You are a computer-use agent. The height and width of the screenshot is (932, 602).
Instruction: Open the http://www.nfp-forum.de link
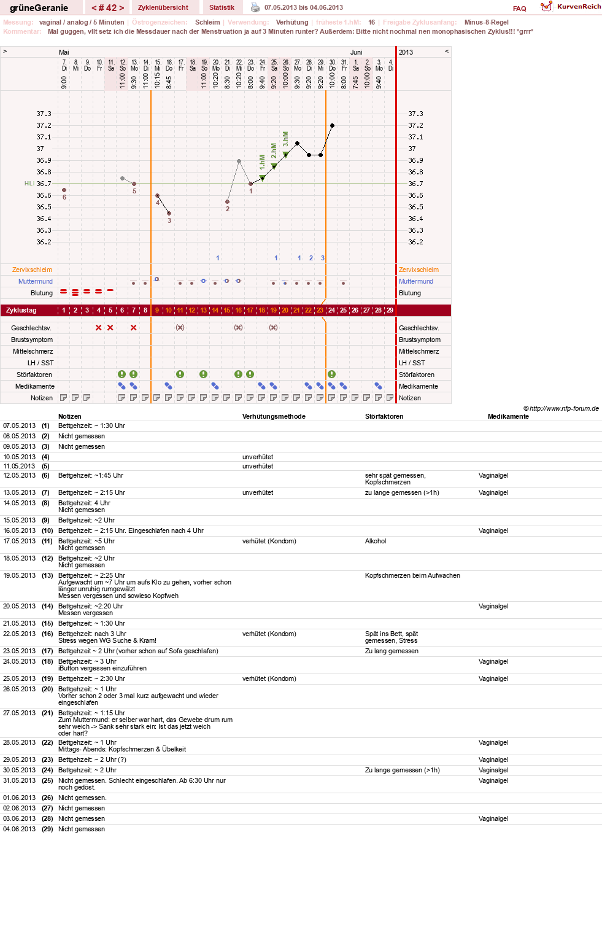coord(564,408)
